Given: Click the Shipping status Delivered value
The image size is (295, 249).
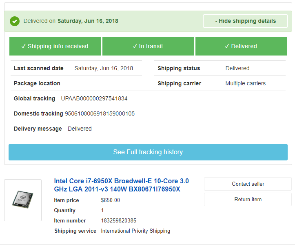Looking at the screenshot, I should click(237, 68).
